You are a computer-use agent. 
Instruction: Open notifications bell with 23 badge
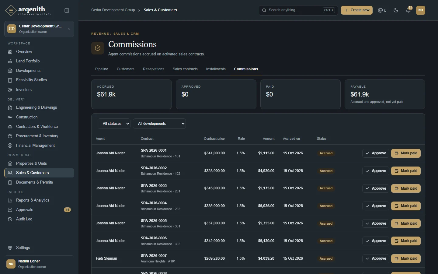tap(408, 10)
